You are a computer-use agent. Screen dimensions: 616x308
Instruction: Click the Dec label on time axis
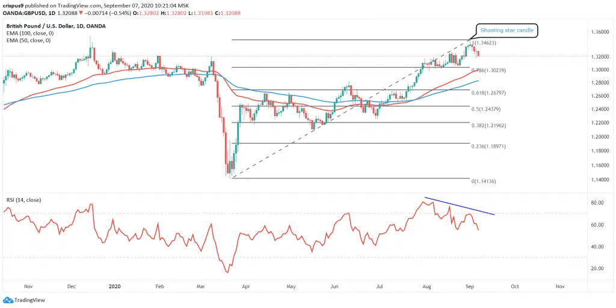click(x=72, y=286)
